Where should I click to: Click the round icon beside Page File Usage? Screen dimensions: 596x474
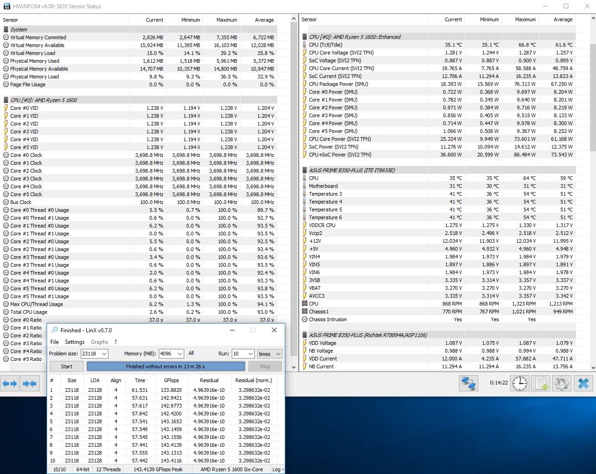click(x=6, y=84)
